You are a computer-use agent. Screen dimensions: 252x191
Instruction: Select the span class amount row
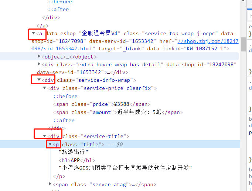click(118, 112)
